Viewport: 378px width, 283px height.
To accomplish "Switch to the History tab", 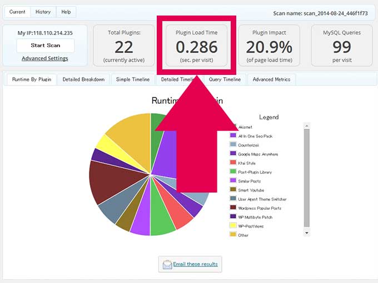I will coord(43,12).
